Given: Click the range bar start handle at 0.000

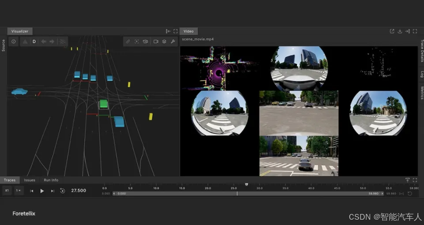Looking at the screenshot, I should pyautogui.click(x=114, y=194).
